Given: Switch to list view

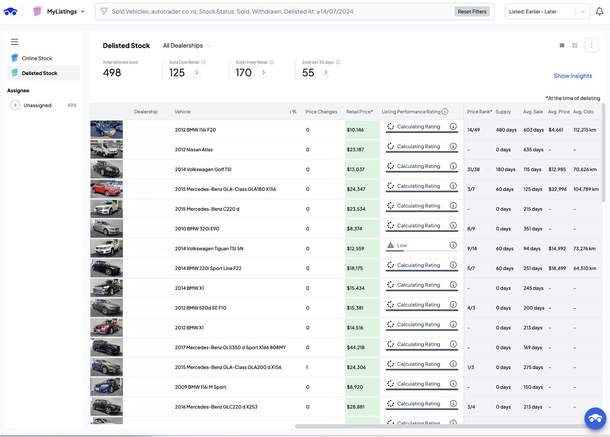Looking at the screenshot, I should pos(562,46).
